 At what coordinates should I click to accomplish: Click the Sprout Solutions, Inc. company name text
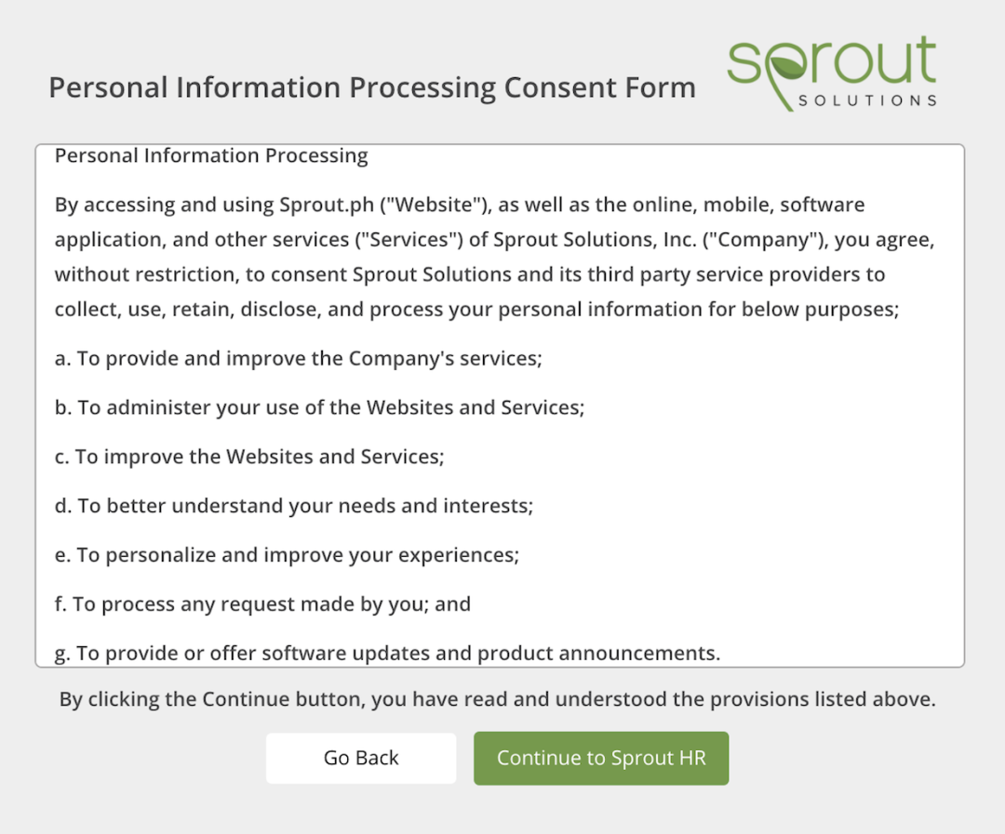tap(595, 240)
